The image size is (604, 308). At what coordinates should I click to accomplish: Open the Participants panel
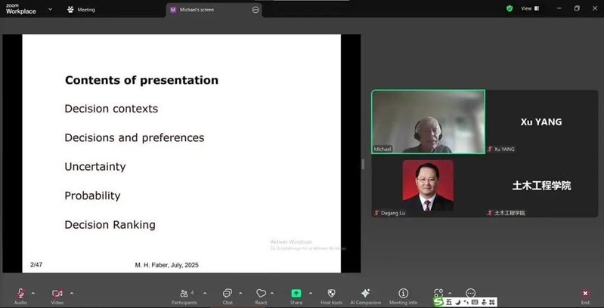(x=184, y=293)
